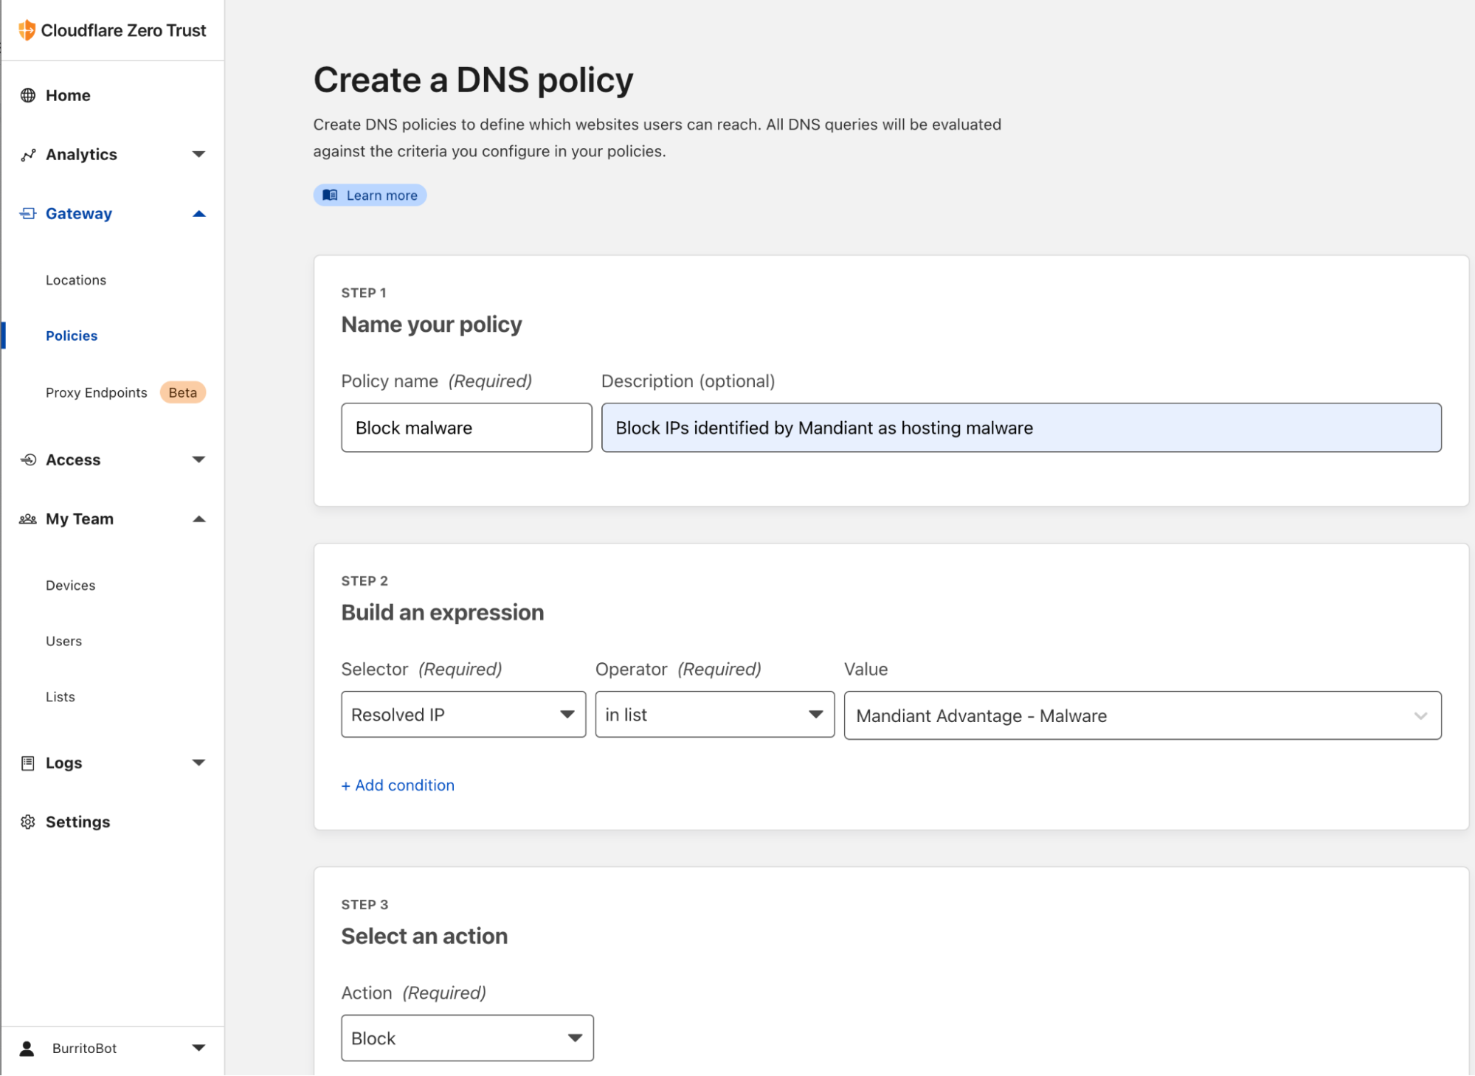
Task: Click the Cloudflare Zero Trust title
Action: 124,30
